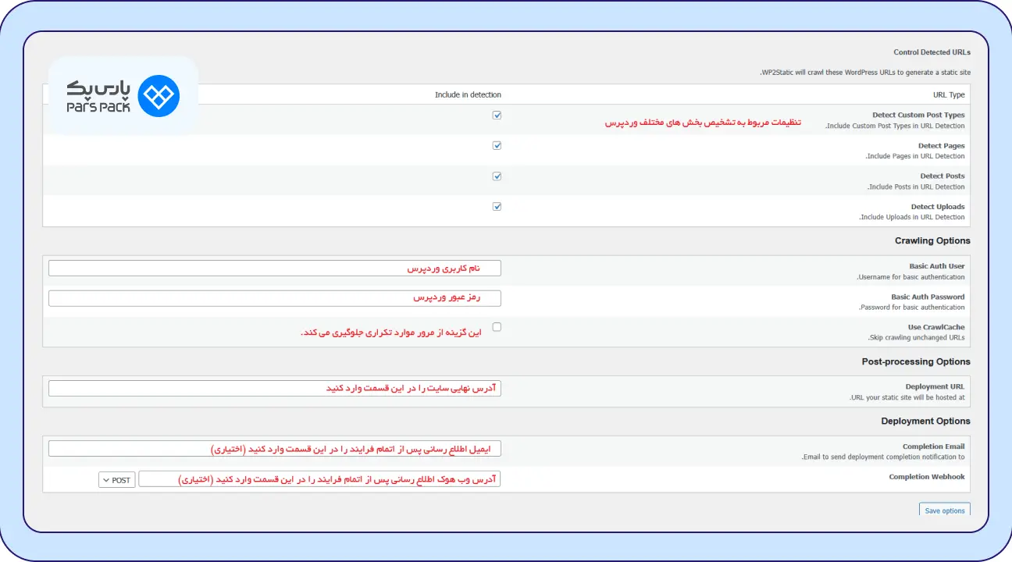Click the Save options button

(x=944, y=510)
